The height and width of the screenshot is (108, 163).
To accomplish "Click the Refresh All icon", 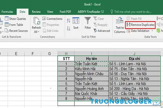I will (x=37, y=21).
